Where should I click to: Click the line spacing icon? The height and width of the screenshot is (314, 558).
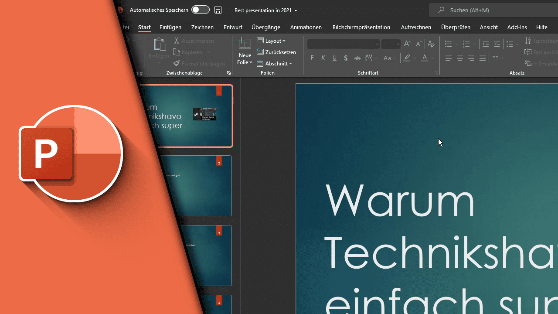click(x=510, y=44)
